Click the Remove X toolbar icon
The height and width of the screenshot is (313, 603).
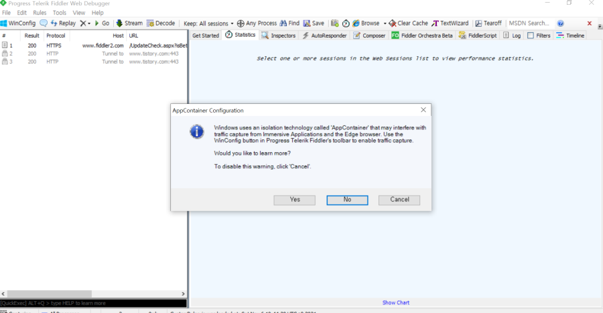click(82, 23)
